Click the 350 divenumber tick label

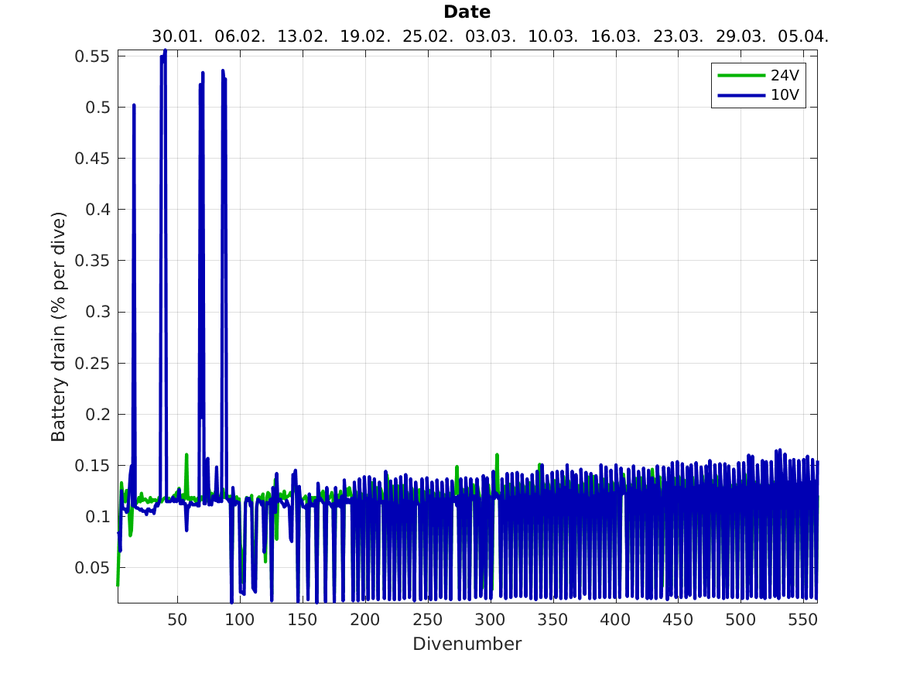coord(552,620)
